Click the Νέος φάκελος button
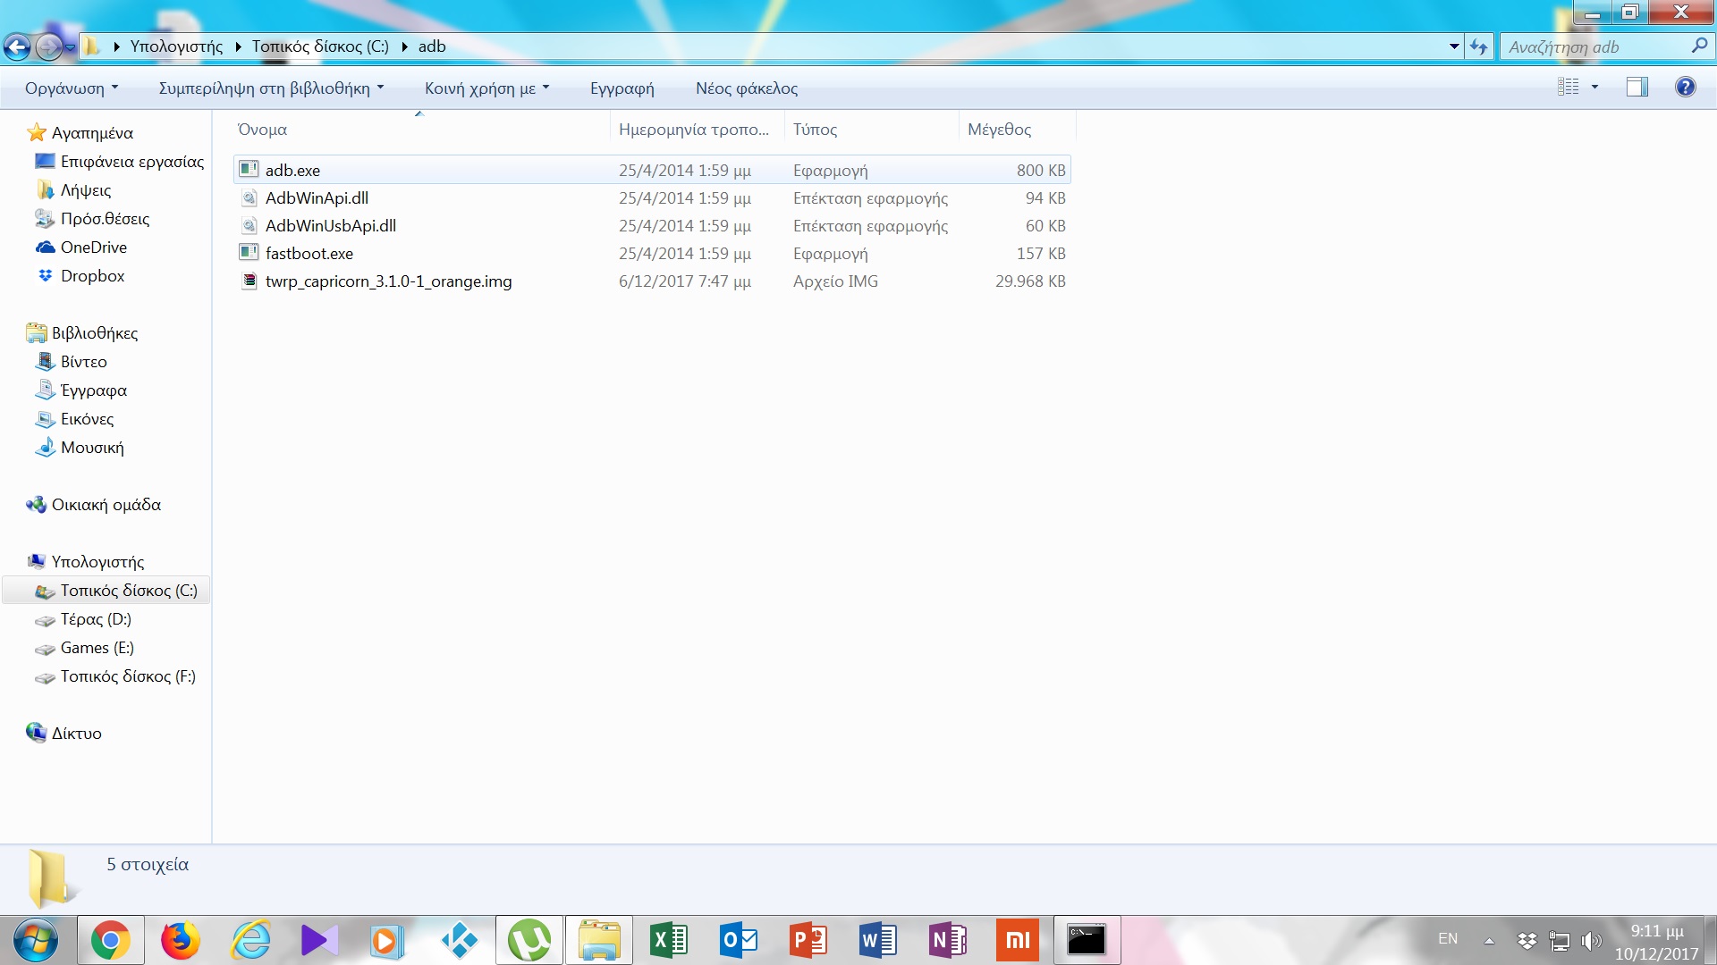The height and width of the screenshot is (965, 1717). pos(747,88)
